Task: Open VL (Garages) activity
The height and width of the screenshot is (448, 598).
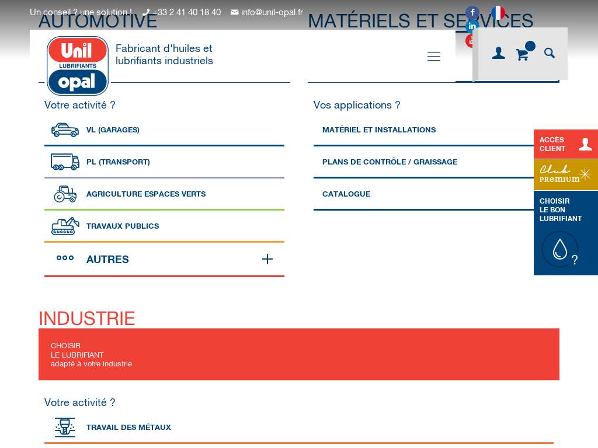Action: (113, 130)
